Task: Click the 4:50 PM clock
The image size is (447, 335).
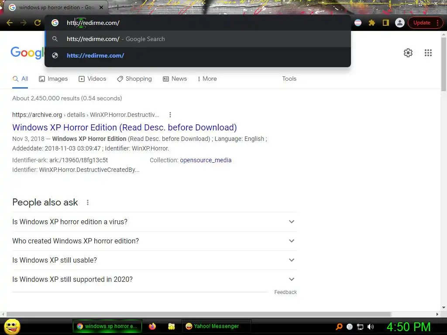Action: (x=409, y=327)
